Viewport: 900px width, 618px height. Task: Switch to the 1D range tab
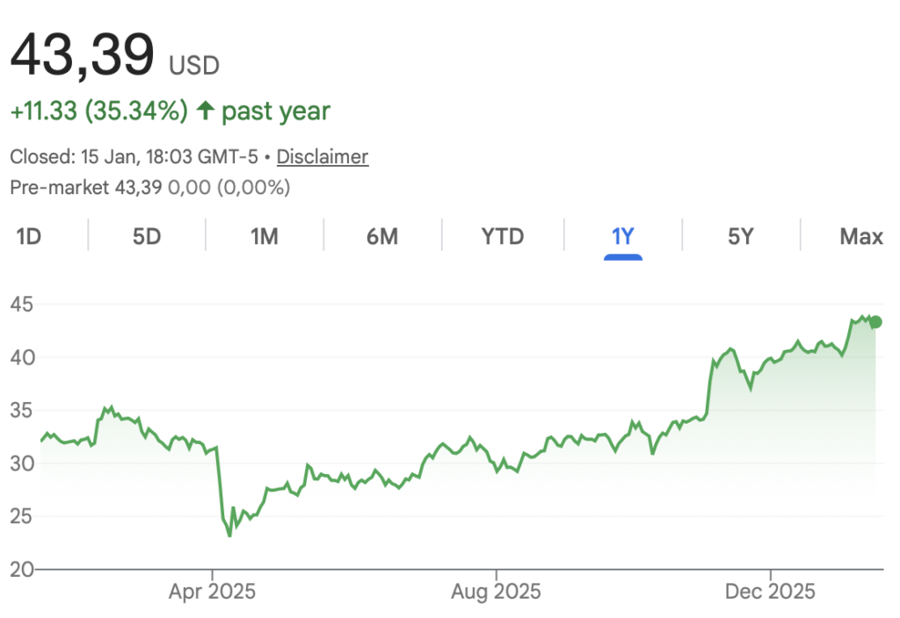pos(29,236)
